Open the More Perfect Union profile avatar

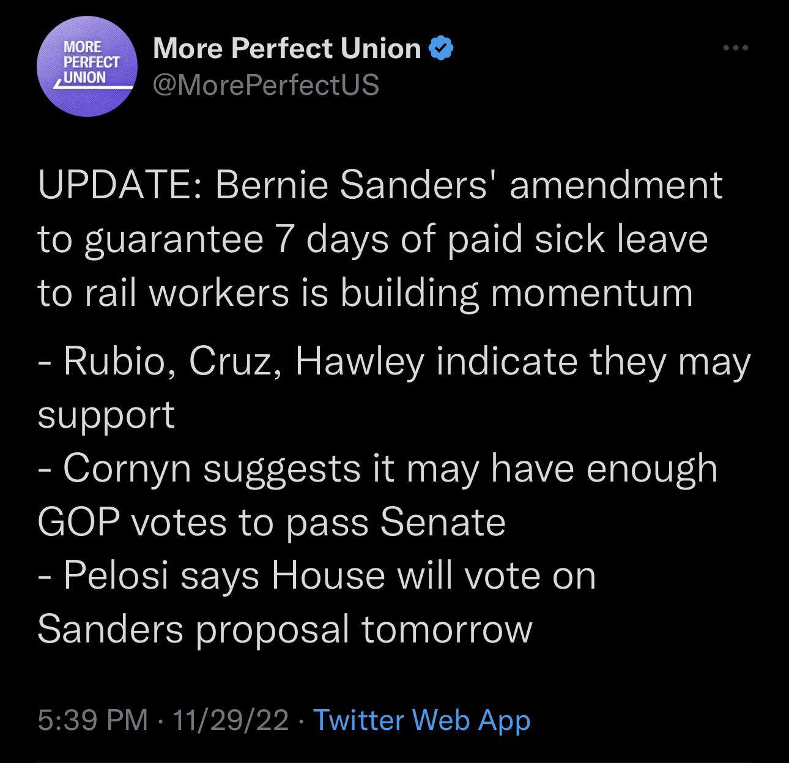point(86,67)
